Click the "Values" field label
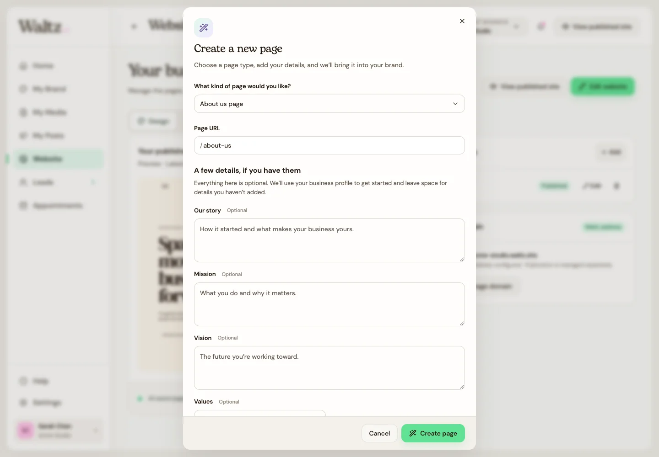Screen dimensions: 659x457 pyautogui.click(x=203, y=402)
